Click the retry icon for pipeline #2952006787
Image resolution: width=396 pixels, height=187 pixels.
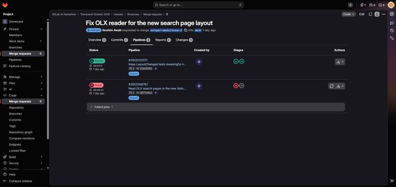tap(332, 86)
